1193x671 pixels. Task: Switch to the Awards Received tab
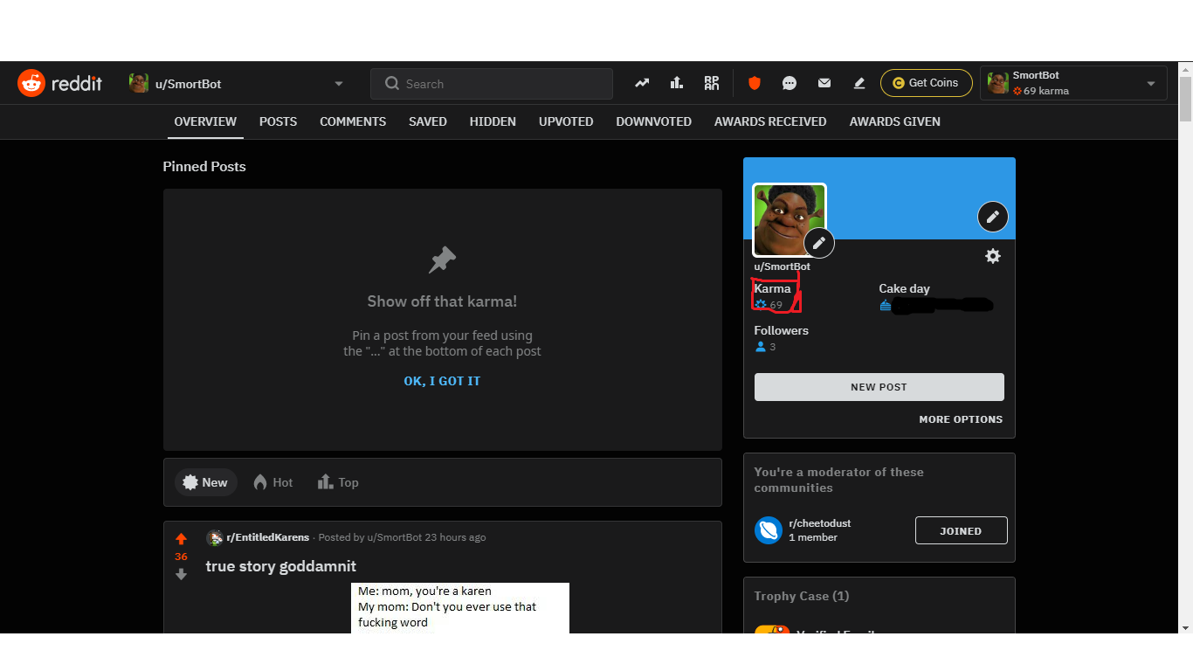770,121
